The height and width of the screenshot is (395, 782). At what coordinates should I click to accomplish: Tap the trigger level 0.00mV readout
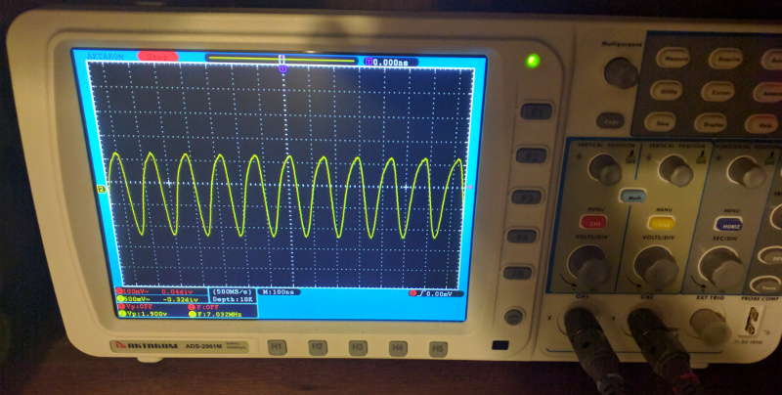(x=436, y=293)
